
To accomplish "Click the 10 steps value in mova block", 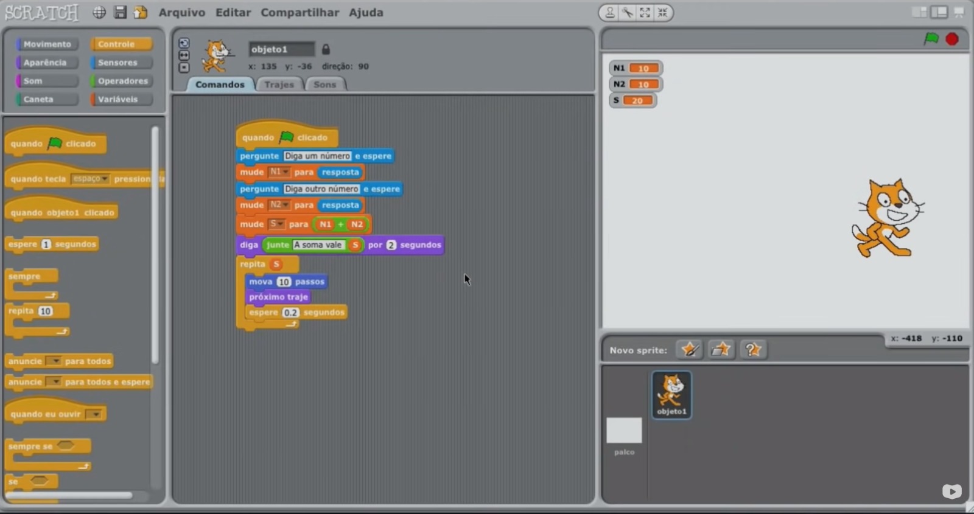I will [284, 282].
